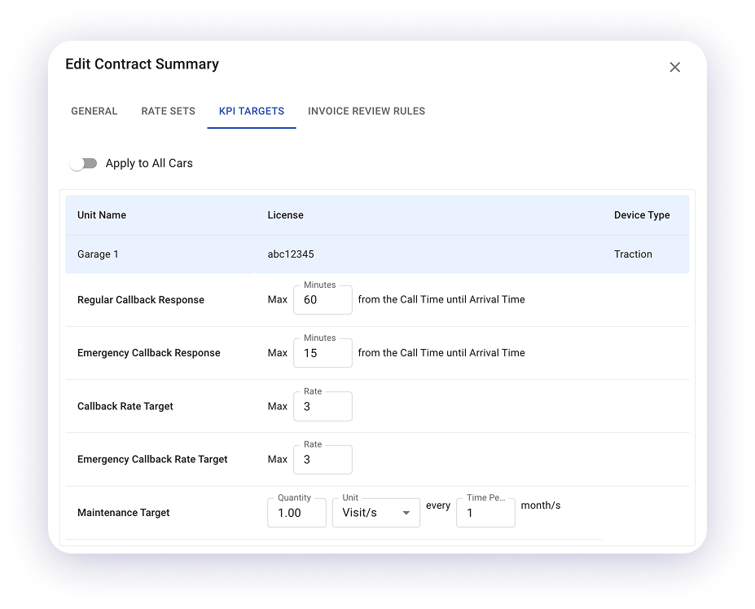Click the word every in Maintenance Target
Image resolution: width=755 pixels, height=609 pixels.
point(437,505)
